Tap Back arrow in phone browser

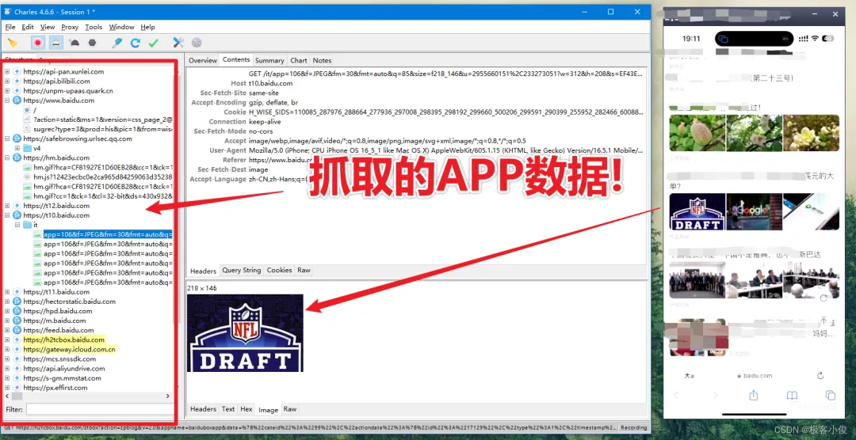676,396
